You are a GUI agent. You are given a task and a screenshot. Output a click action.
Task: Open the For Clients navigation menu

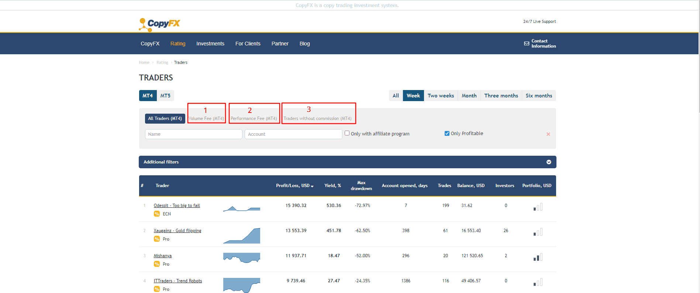248,44
